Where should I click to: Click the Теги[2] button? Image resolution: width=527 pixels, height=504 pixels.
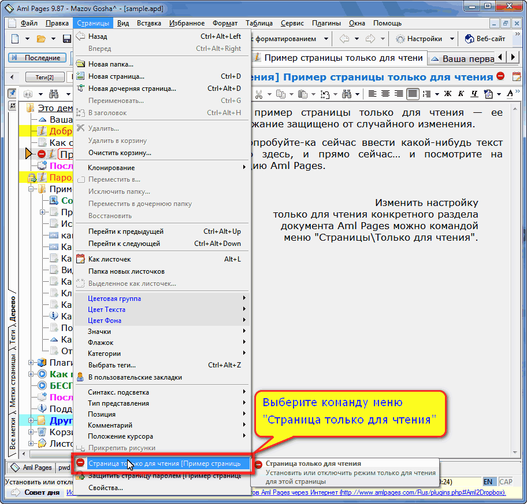coord(44,77)
